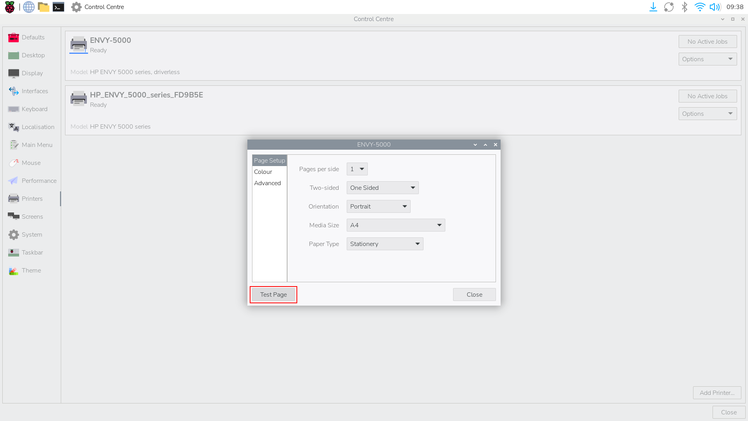Select the ENVY-5000 printer icon
The image size is (748, 421).
[79, 44]
